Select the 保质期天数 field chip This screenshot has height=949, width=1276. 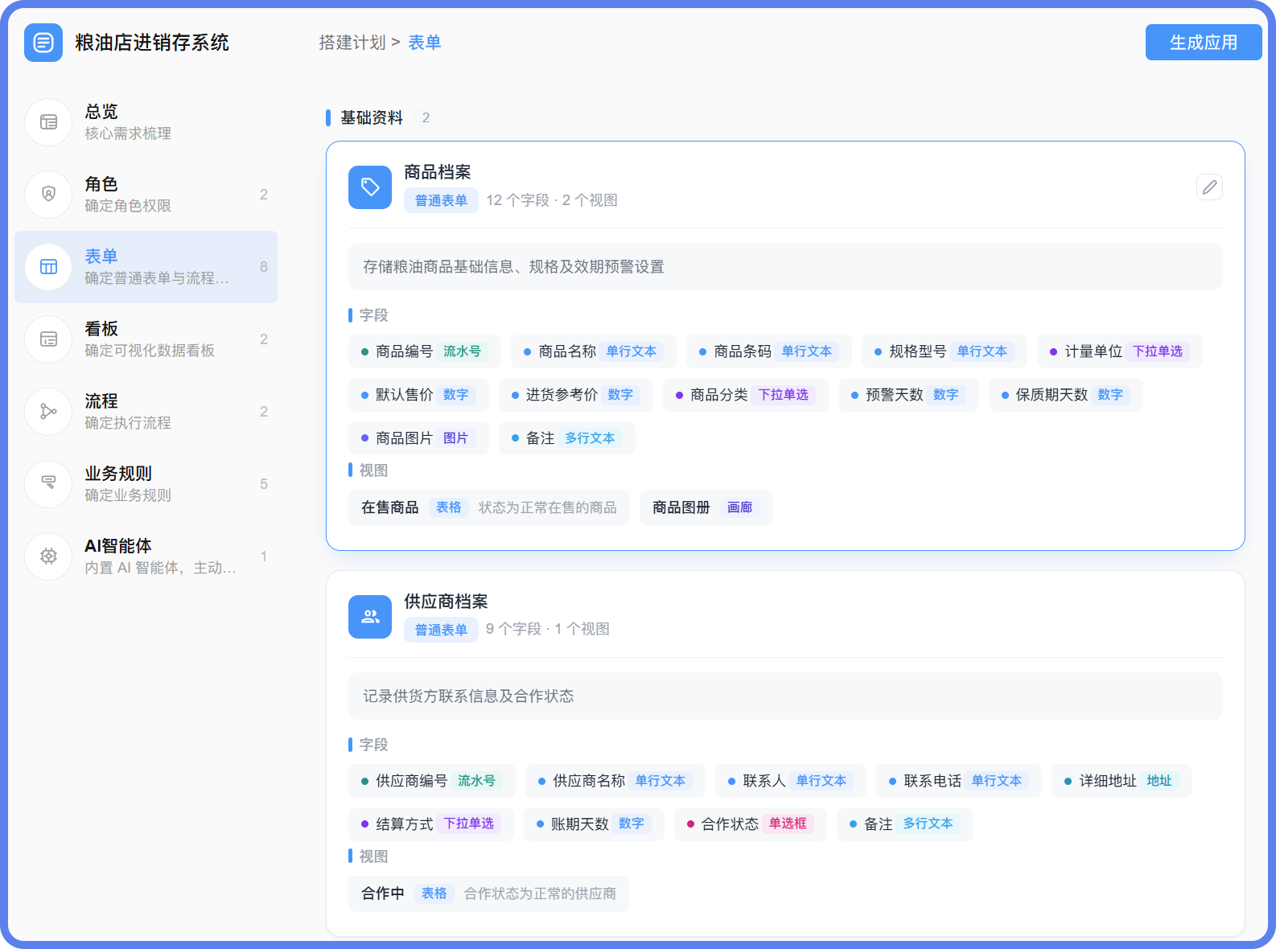(x=1066, y=395)
